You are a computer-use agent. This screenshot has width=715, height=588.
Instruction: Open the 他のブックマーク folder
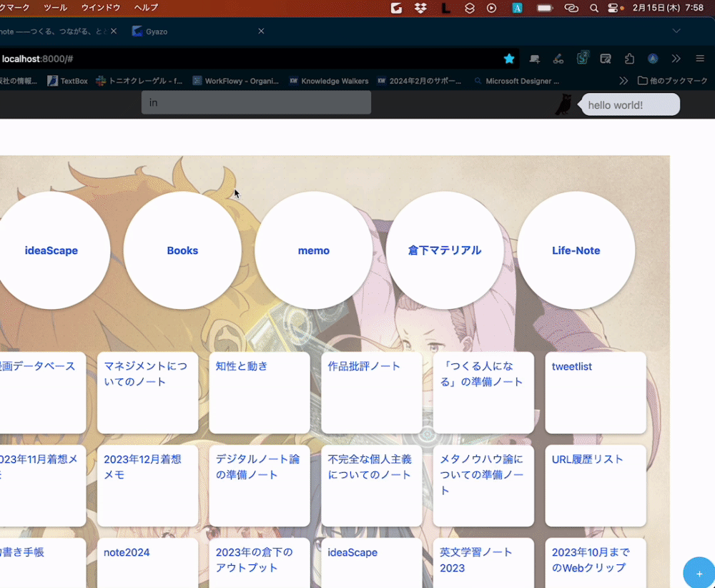(673, 81)
